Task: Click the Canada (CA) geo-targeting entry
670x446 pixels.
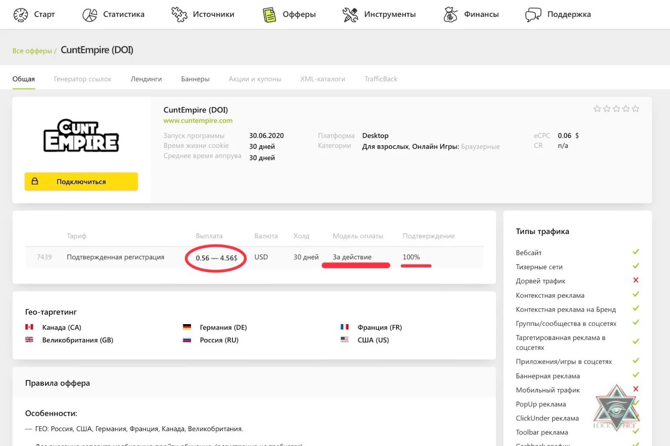Action: coord(53,327)
